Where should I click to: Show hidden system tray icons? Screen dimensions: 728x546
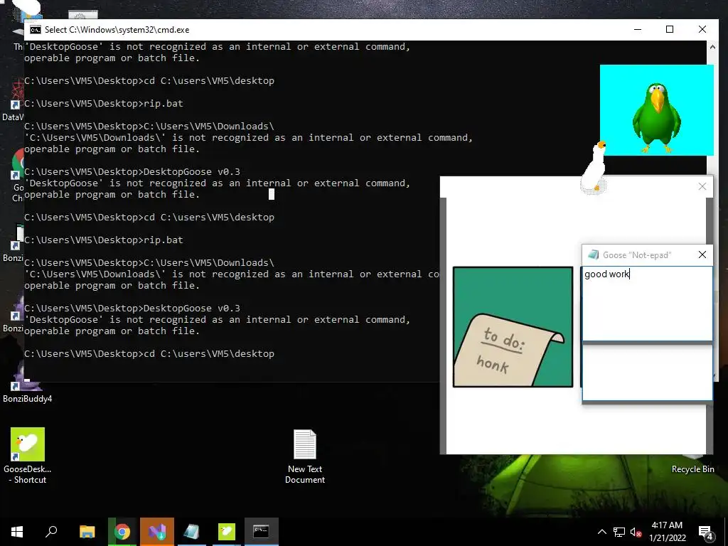tap(601, 532)
